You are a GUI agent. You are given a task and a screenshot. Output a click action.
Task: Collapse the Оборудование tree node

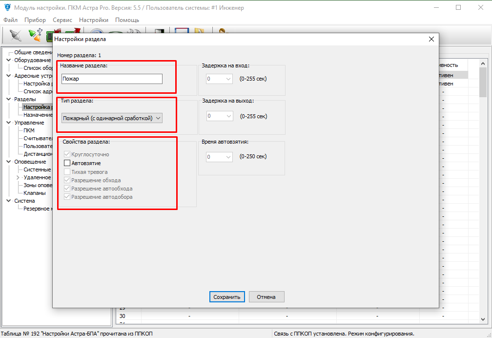pyautogui.click(x=9, y=60)
